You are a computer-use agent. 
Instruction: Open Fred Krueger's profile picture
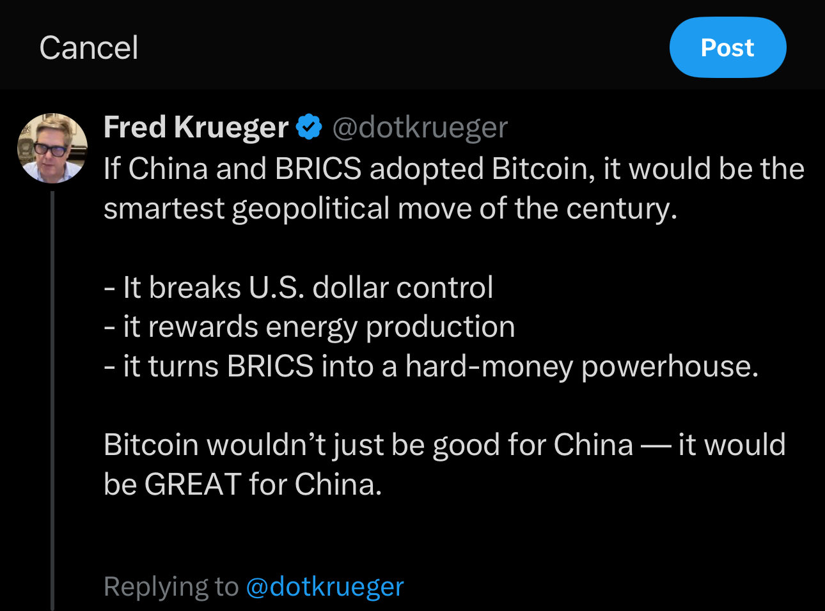[52, 148]
